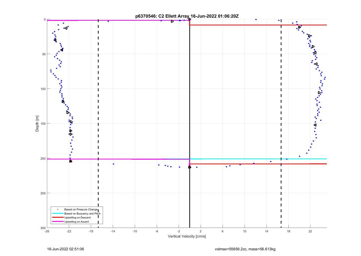
Task: Click x-axis tick label "-6"
Action: [157, 231]
